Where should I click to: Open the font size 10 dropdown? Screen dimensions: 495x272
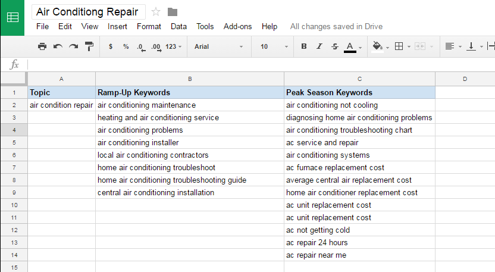(x=274, y=46)
